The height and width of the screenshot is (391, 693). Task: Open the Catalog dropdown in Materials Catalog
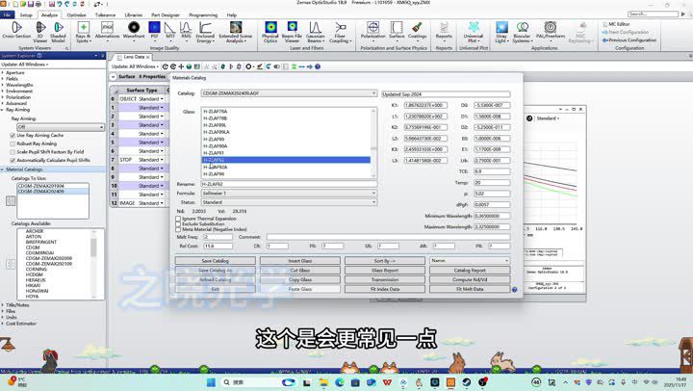289,93
